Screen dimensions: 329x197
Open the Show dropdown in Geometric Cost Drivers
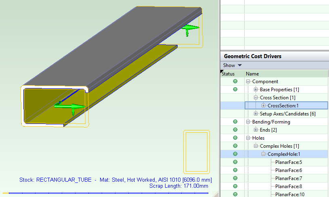232,65
